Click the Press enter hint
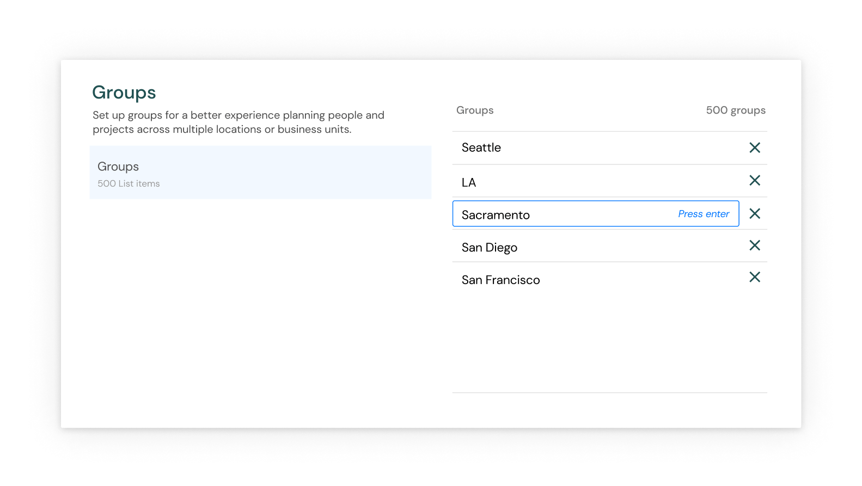 click(703, 214)
